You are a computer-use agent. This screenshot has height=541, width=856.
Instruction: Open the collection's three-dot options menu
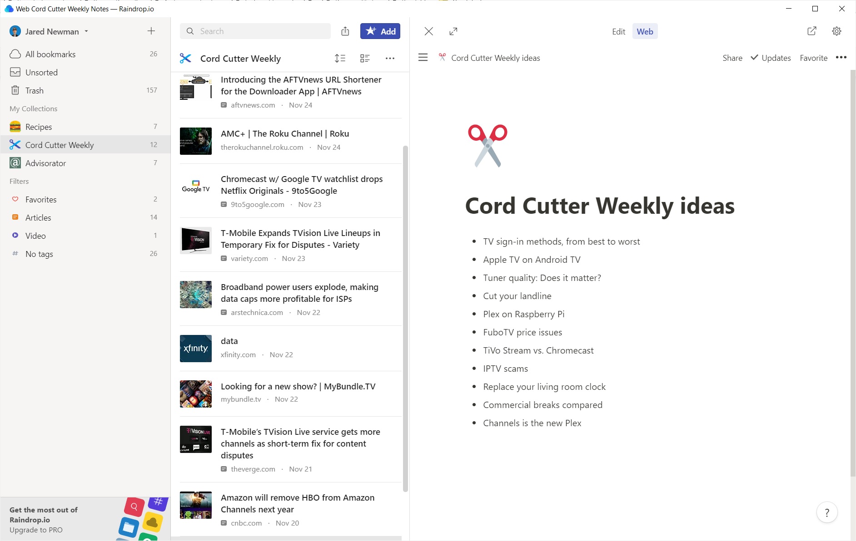pyautogui.click(x=390, y=58)
